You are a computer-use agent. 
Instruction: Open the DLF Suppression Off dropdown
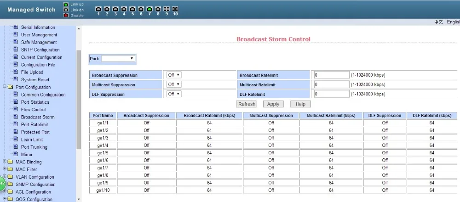[x=174, y=94]
